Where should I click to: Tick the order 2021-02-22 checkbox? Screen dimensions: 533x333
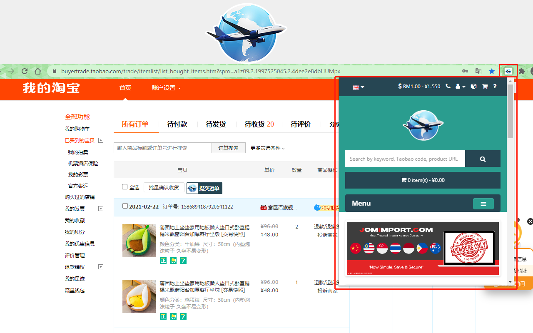click(x=125, y=206)
